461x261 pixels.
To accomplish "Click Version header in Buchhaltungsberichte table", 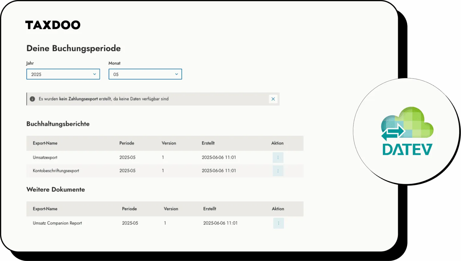I will 169,143.
